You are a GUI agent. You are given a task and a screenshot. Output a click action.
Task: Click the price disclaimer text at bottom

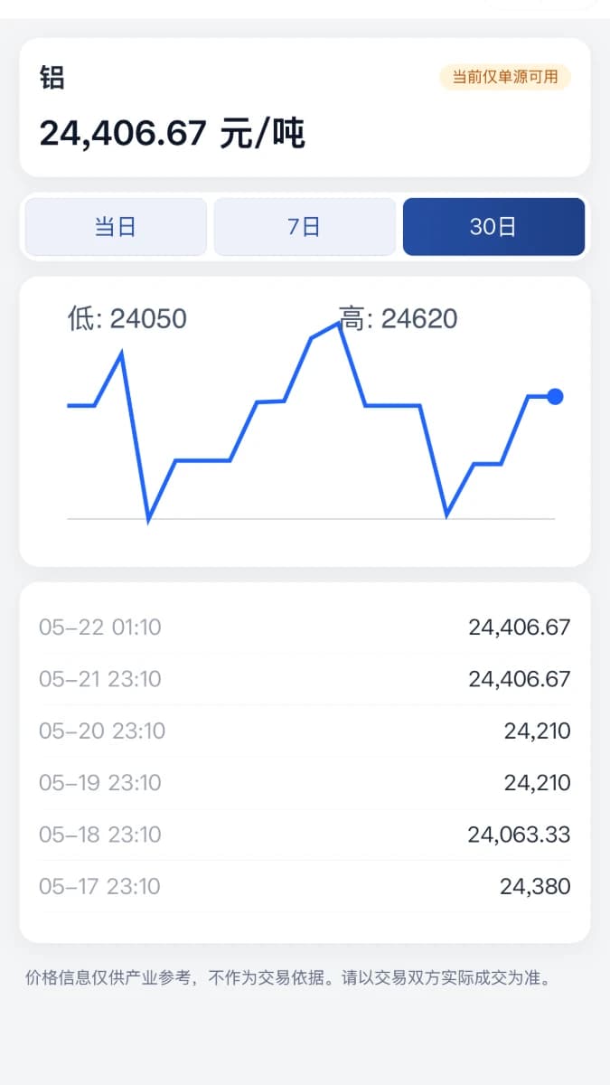tap(287, 977)
